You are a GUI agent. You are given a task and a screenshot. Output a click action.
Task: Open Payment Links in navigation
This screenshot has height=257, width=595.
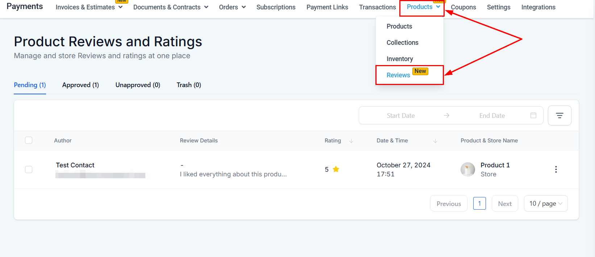(327, 7)
